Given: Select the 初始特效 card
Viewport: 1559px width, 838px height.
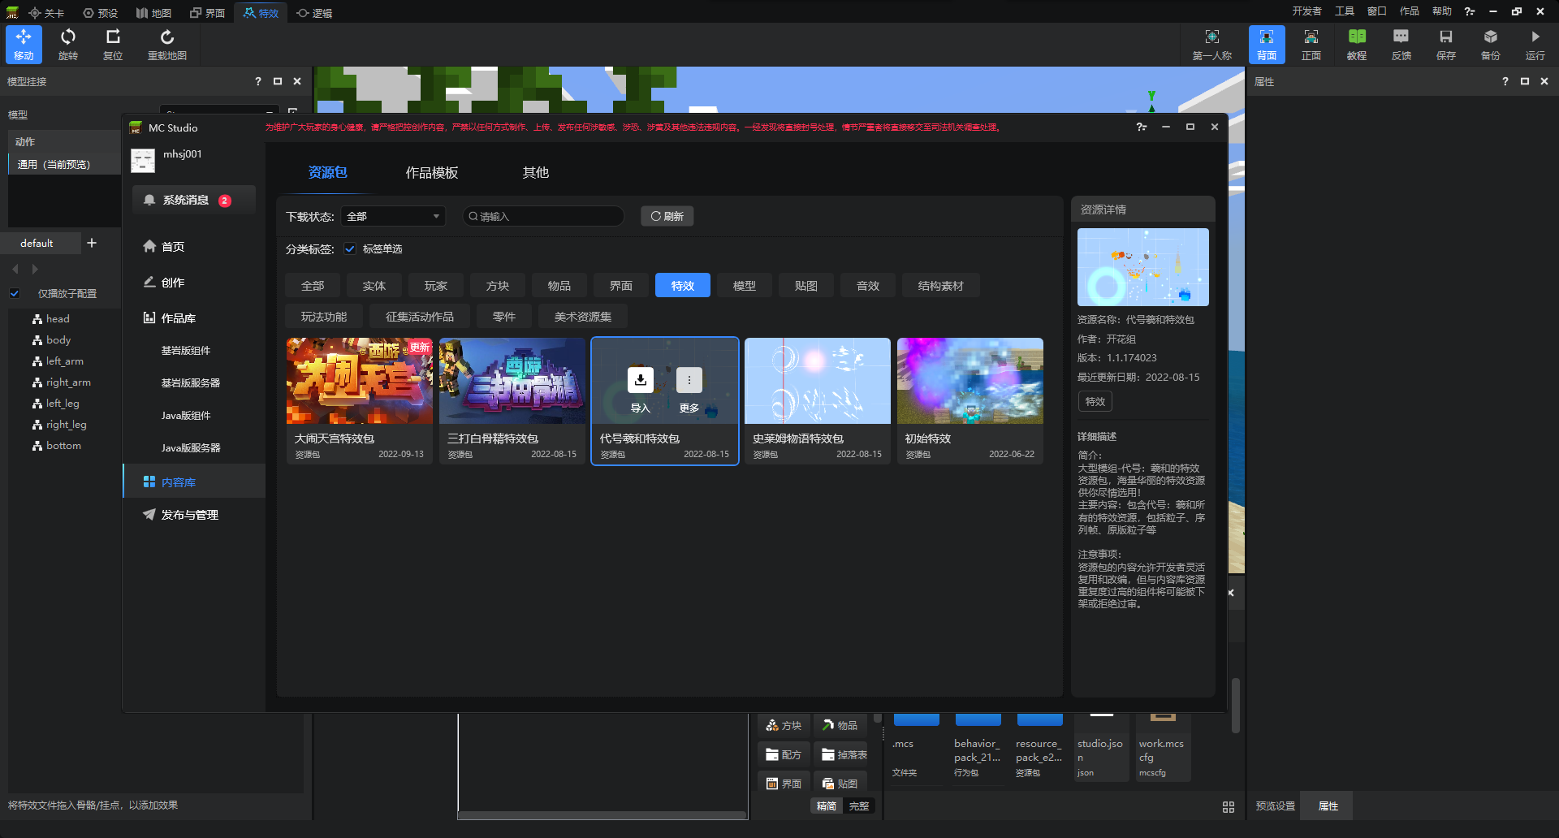Looking at the screenshot, I should [970, 401].
